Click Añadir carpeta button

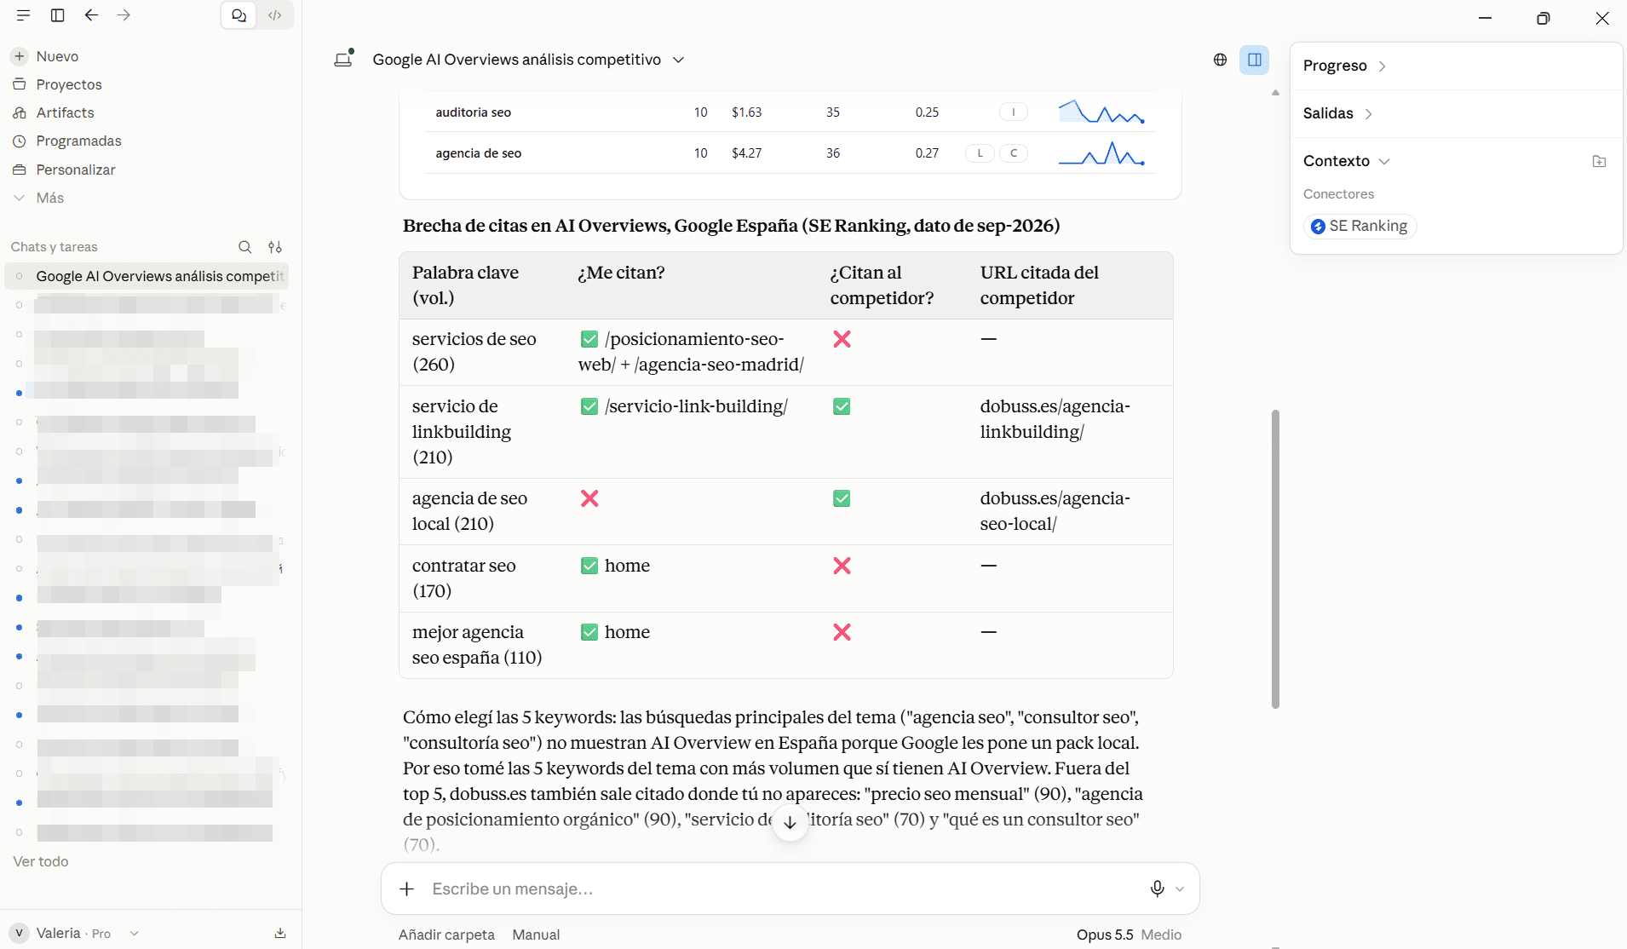446,935
